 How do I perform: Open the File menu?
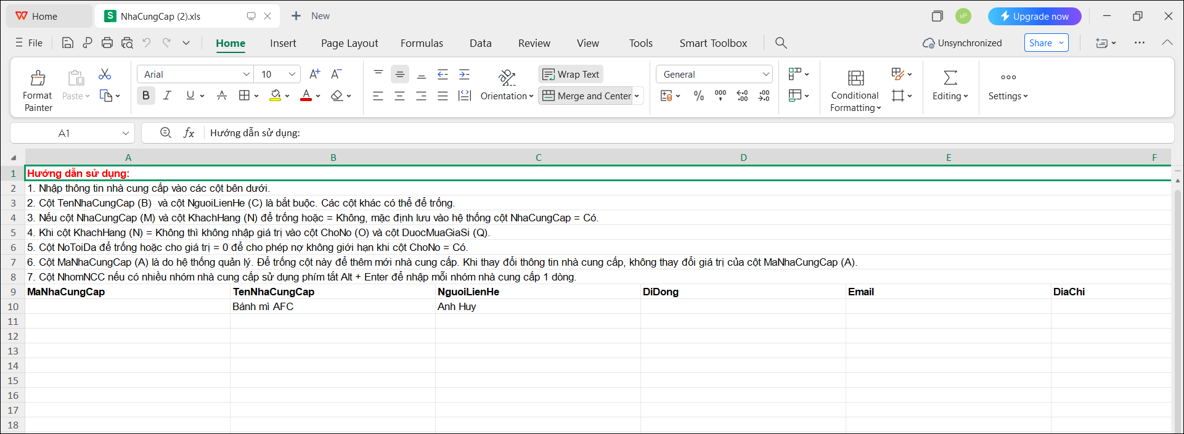point(29,43)
